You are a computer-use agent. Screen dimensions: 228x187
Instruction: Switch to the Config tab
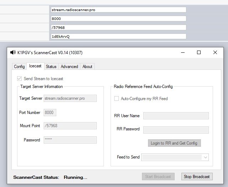(x=19, y=67)
